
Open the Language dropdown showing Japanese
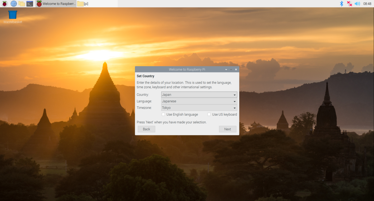tap(199, 101)
